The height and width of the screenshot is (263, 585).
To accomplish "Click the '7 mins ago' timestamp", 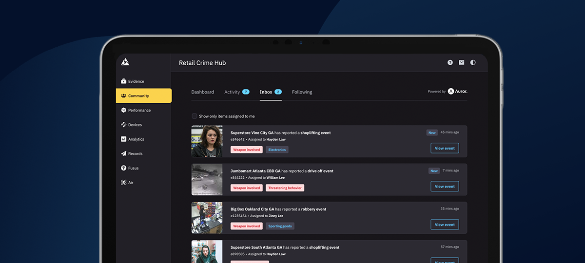I will pos(451,170).
